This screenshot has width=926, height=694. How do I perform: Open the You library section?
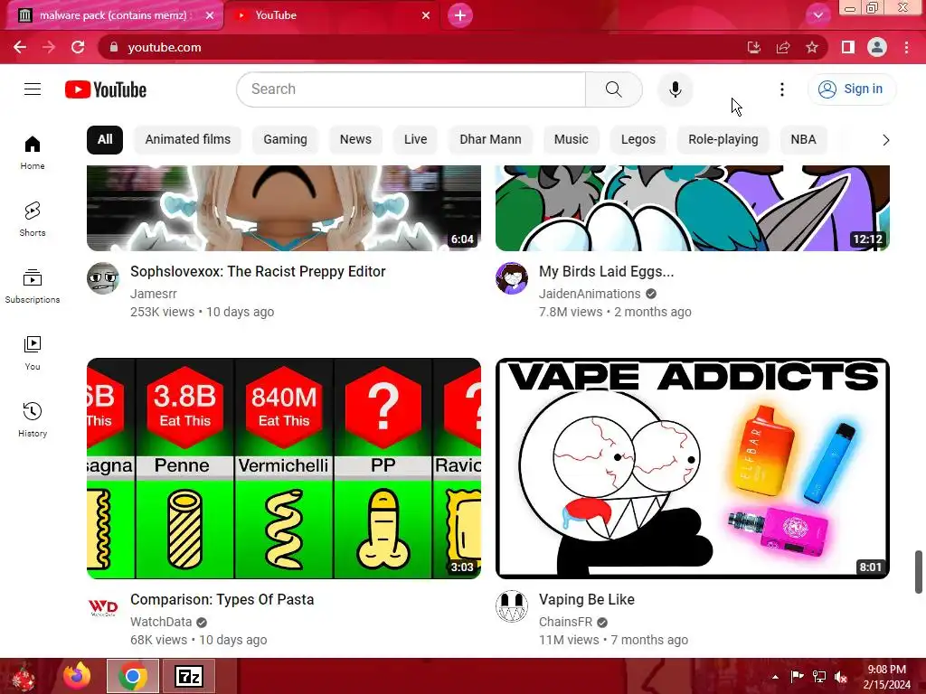coord(33,353)
